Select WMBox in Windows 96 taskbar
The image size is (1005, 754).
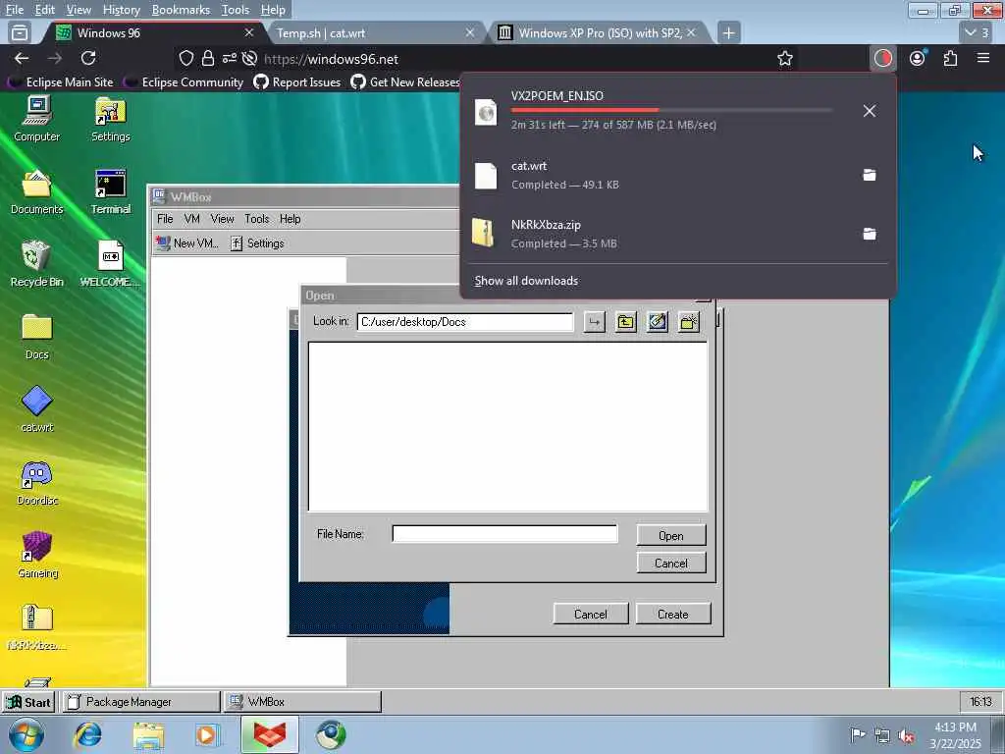coord(302,702)
